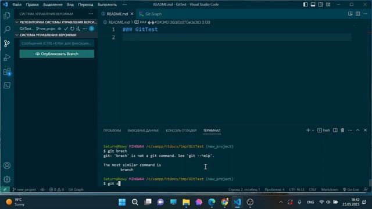
Task: Open more actions in GitTest repository row
Action: 85,28
